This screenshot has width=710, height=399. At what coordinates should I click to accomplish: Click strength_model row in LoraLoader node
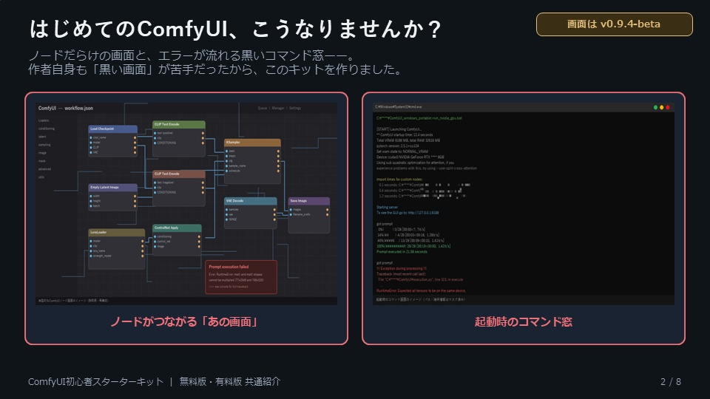tap(116, 256)
